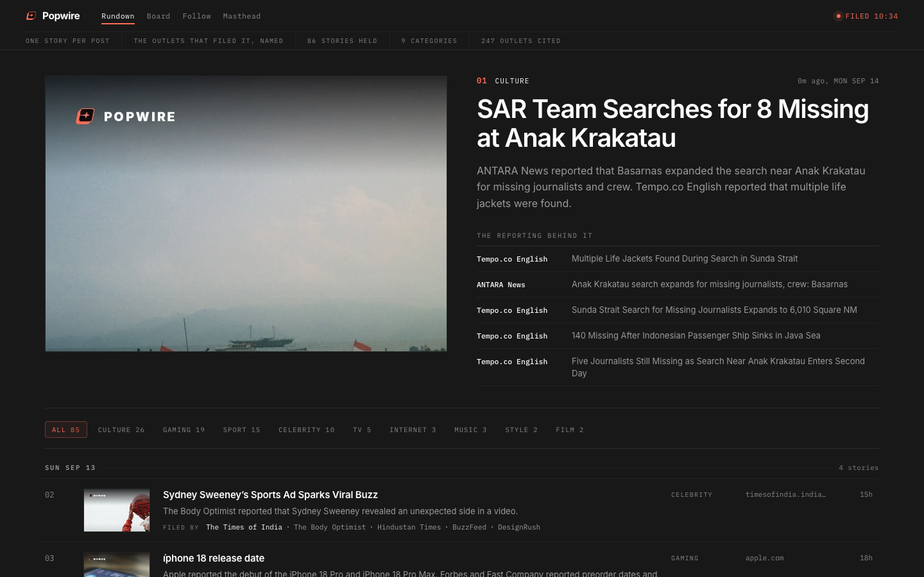Open 'Five Journalists Still Missing' article
This screenshot has width=924, height=577.
[718, 367]
